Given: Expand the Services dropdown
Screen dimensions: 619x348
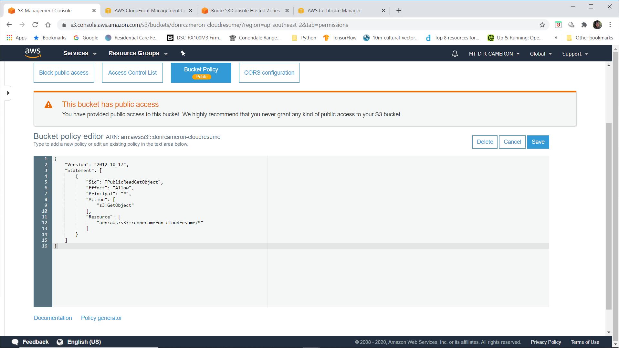Looking at the screenshot, I should (80, 53).
